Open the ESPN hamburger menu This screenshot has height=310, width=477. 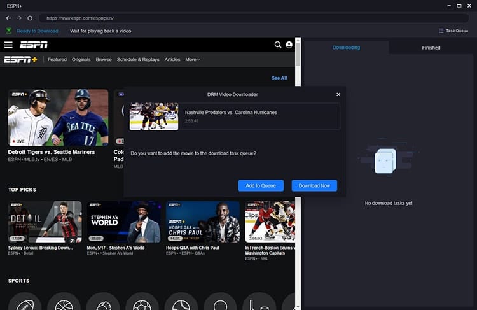point(8,45)
